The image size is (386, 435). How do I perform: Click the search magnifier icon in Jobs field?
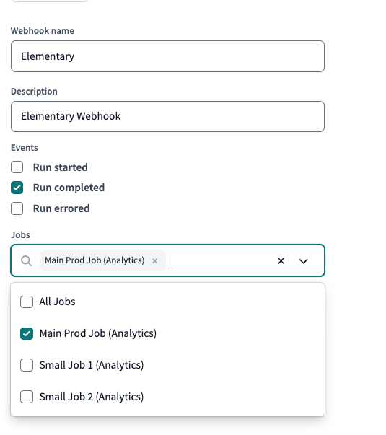tap(27, 260)
